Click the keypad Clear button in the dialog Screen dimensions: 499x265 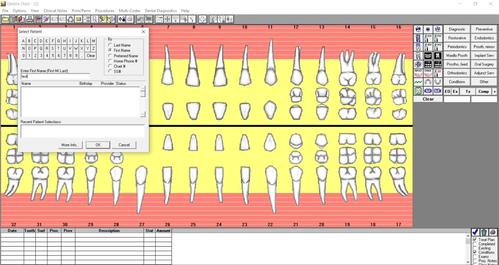(x=91, y=55)
